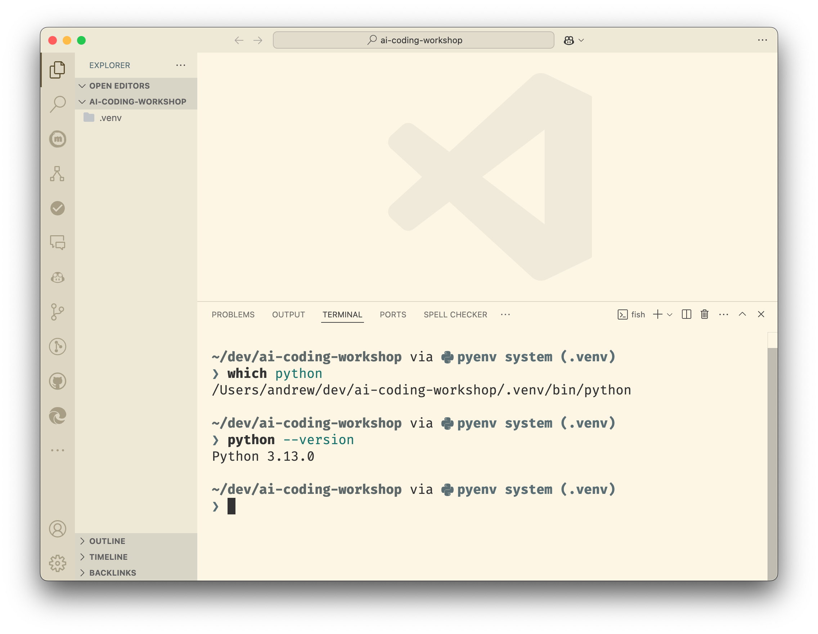The image size is (818, 634).
Task: Select the Terminal tab
Action: tap(342, 314)
